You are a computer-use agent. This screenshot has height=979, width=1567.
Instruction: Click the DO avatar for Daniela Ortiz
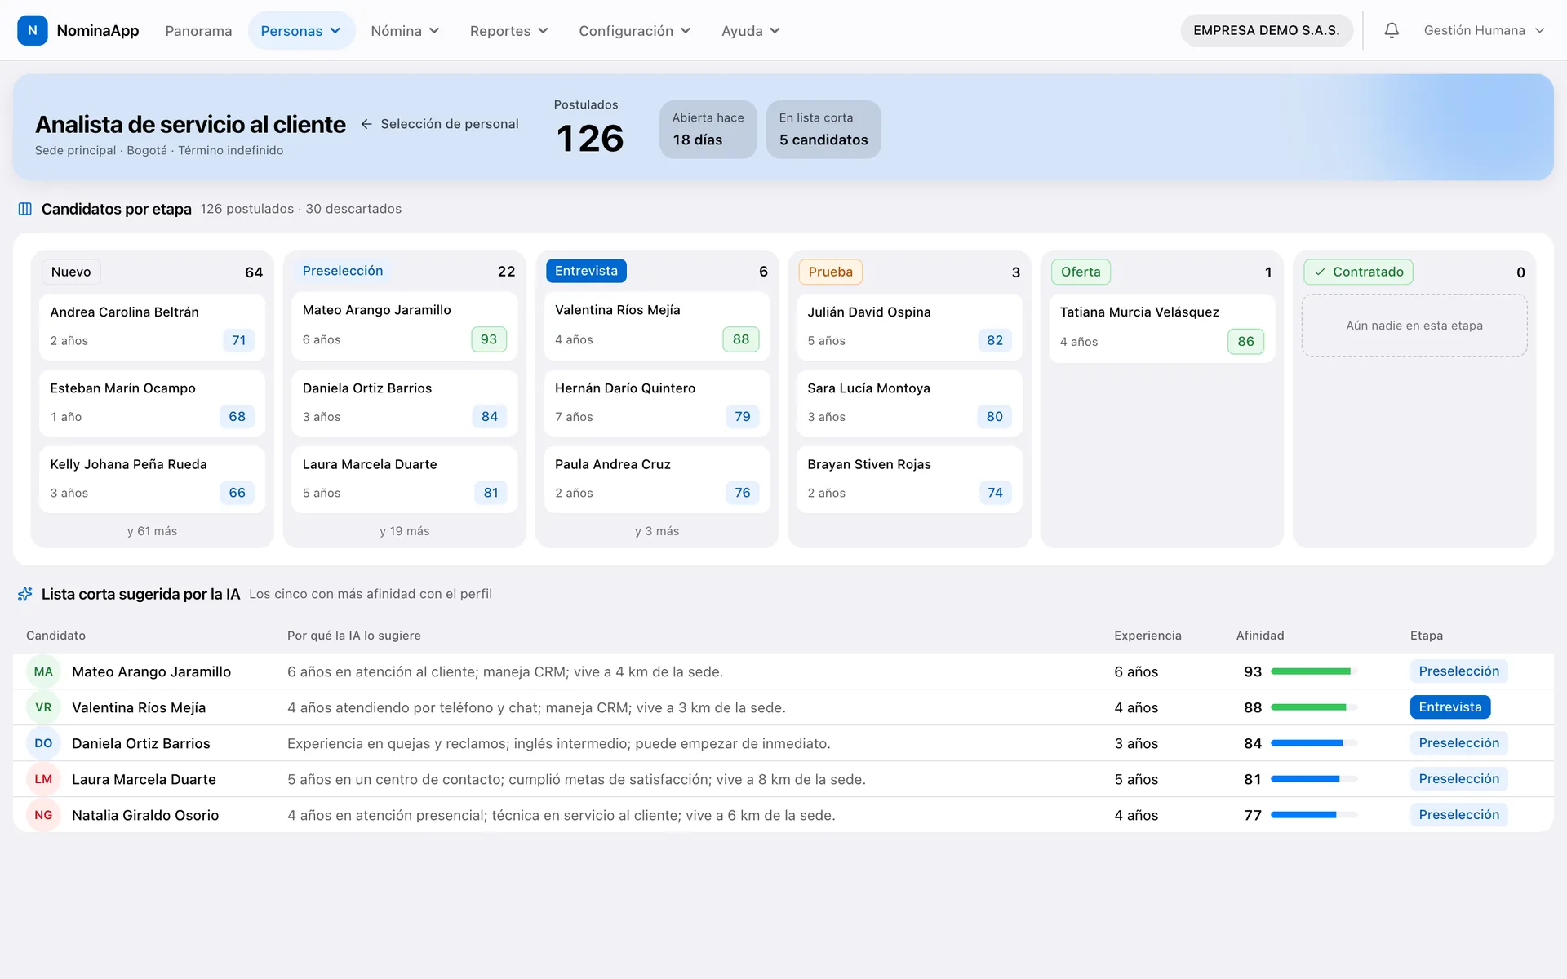tap(43, 743)
